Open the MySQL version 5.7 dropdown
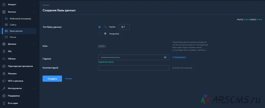This screenshot has width=265, height=108. point(124,27)
